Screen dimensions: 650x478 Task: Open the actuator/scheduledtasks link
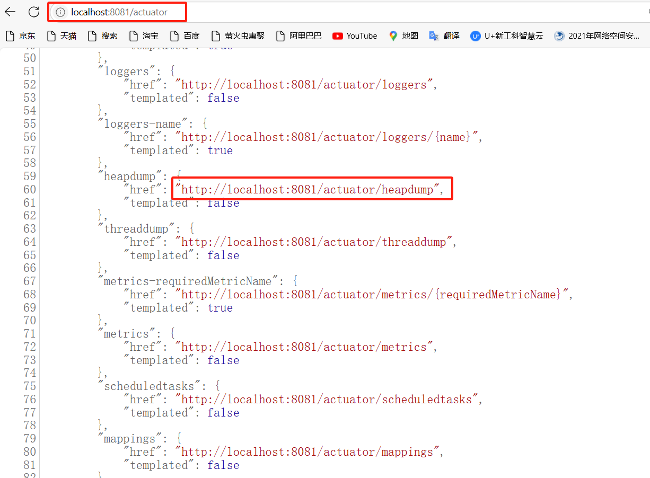pos(327,400)
